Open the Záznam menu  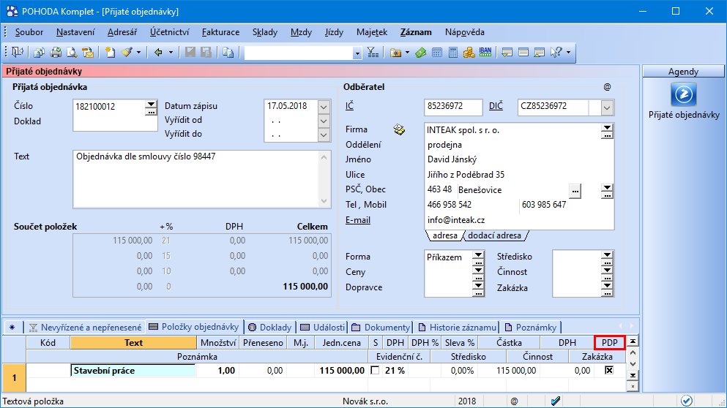pos(416,32)
